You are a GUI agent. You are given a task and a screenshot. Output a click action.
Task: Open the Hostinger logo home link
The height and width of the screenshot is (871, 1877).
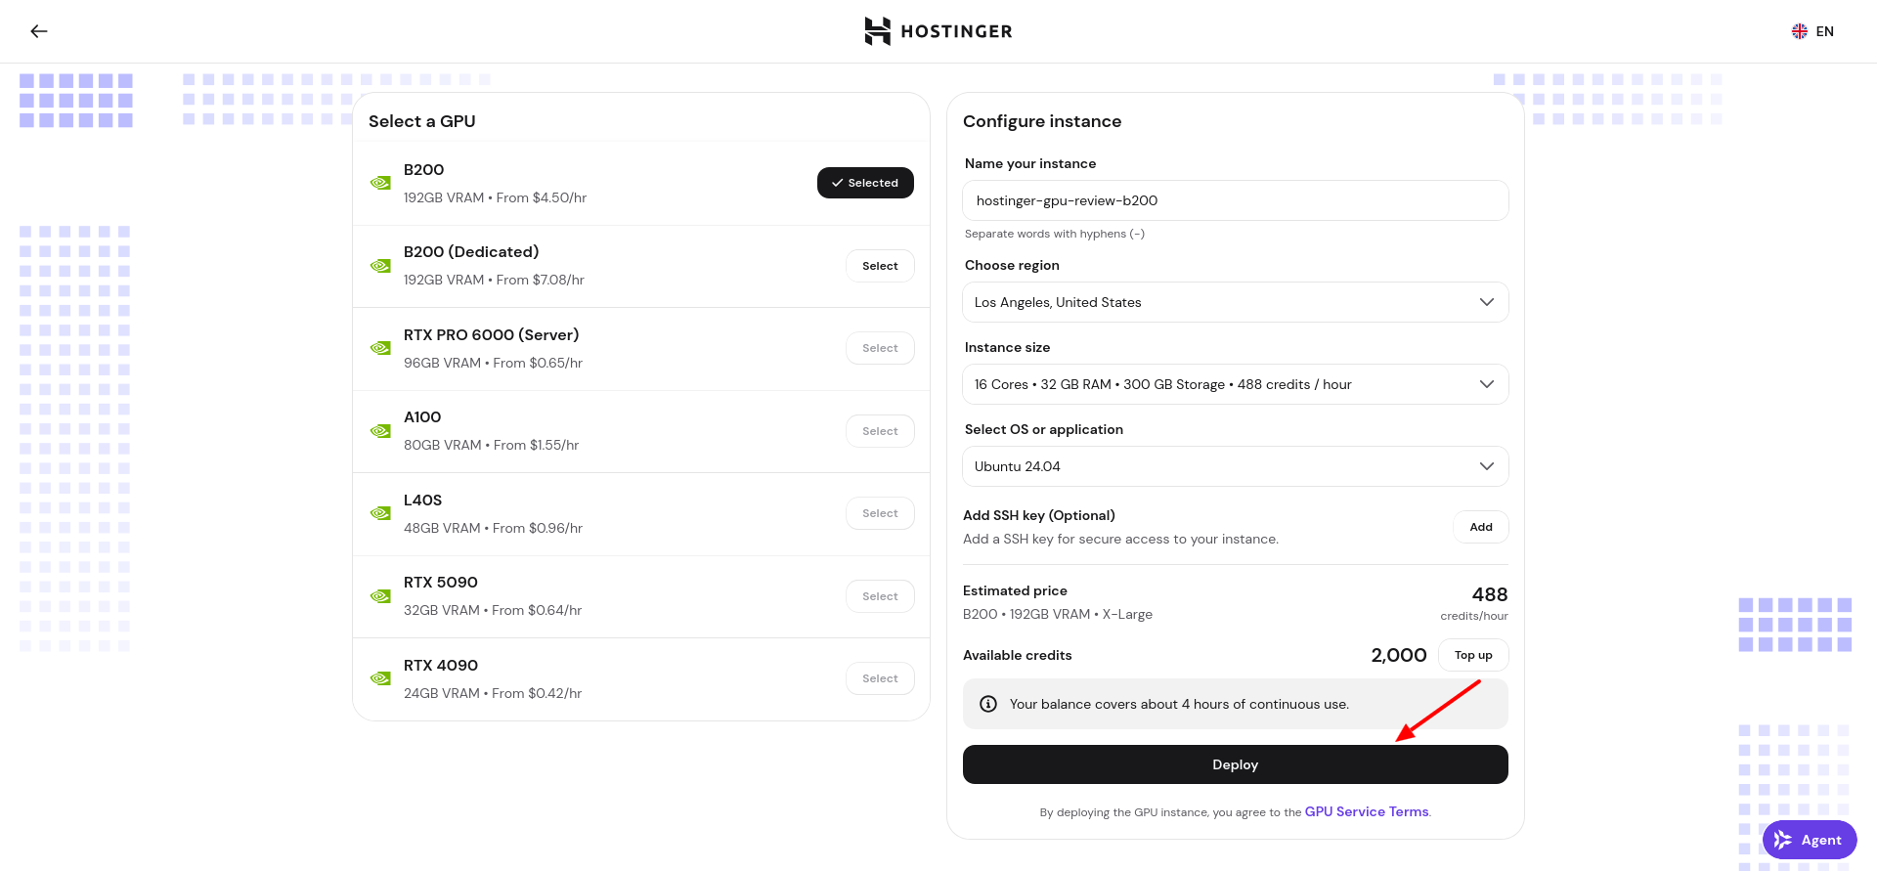tap(938, 31)
